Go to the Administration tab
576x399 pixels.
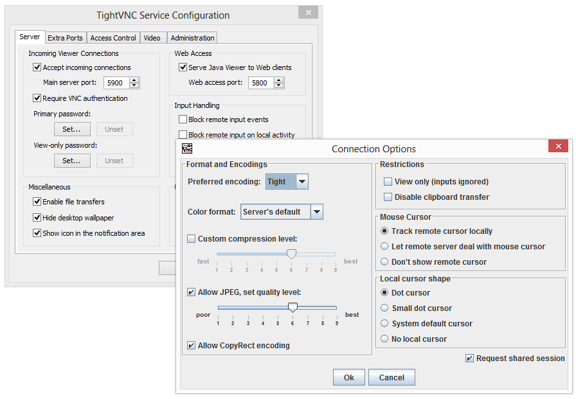[192, 38]
